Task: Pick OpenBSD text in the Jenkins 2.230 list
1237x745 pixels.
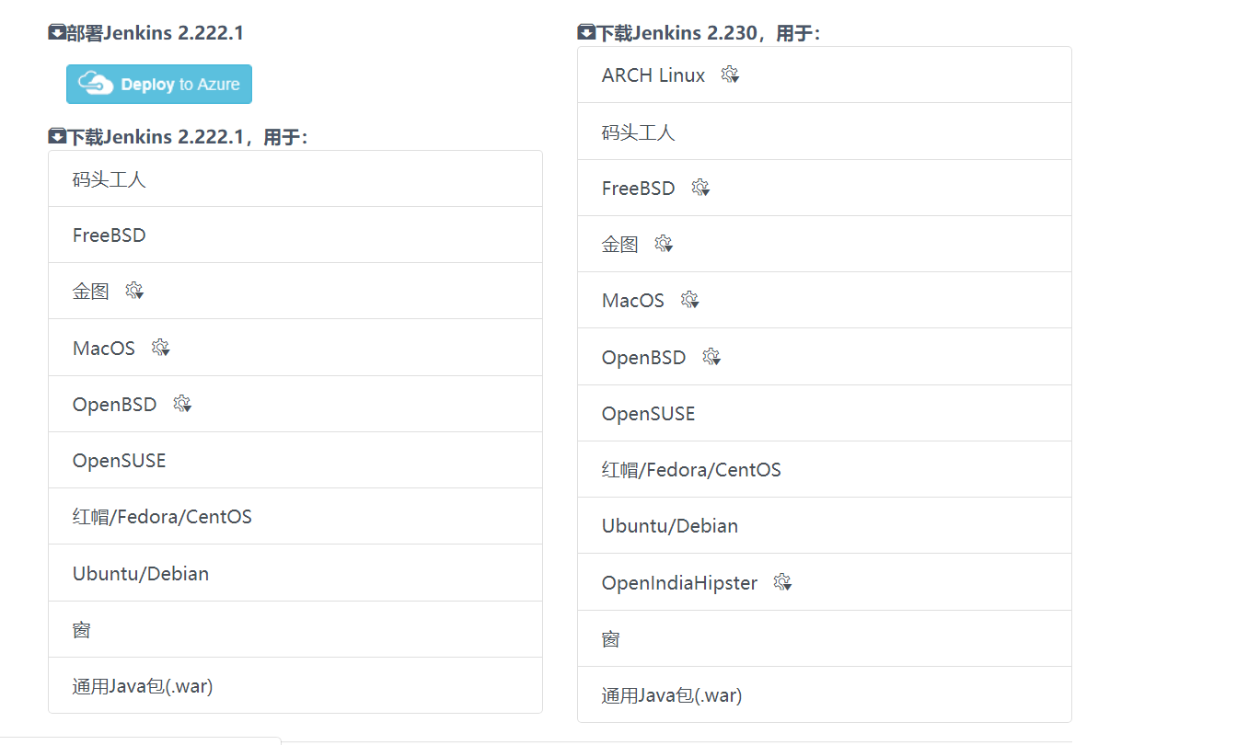Action: point(644,357)
